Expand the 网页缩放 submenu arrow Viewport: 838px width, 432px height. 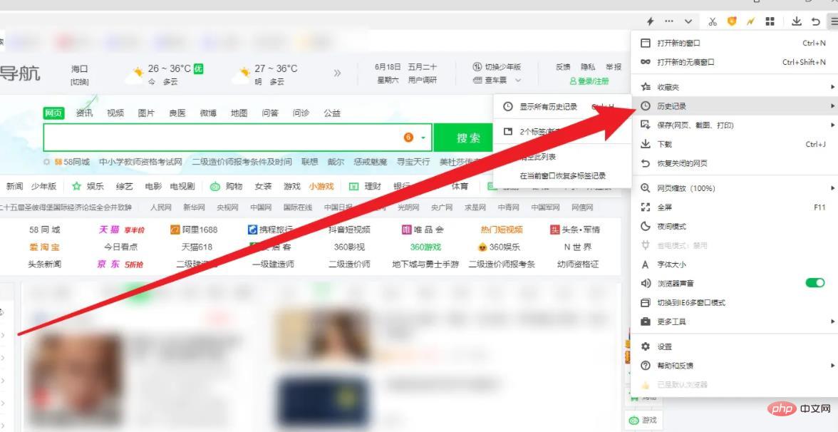pos(832,188)
